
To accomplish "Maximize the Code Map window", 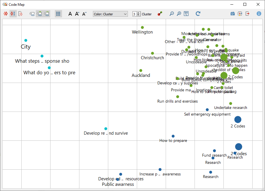I will point(245,4).
